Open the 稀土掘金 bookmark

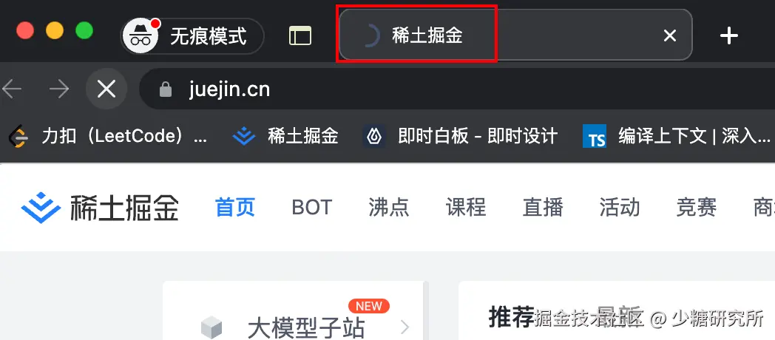(285, 136)
